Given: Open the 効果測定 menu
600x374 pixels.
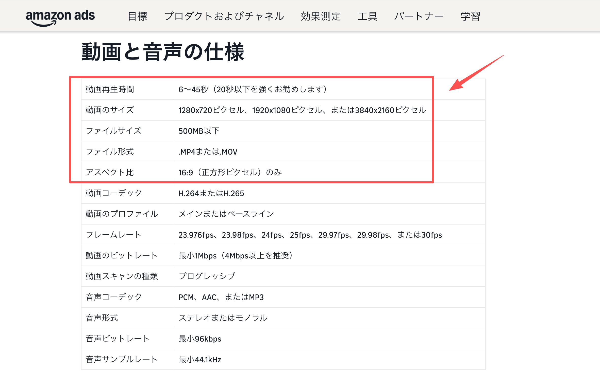Looking at the screenshot, I should [321, 16].
